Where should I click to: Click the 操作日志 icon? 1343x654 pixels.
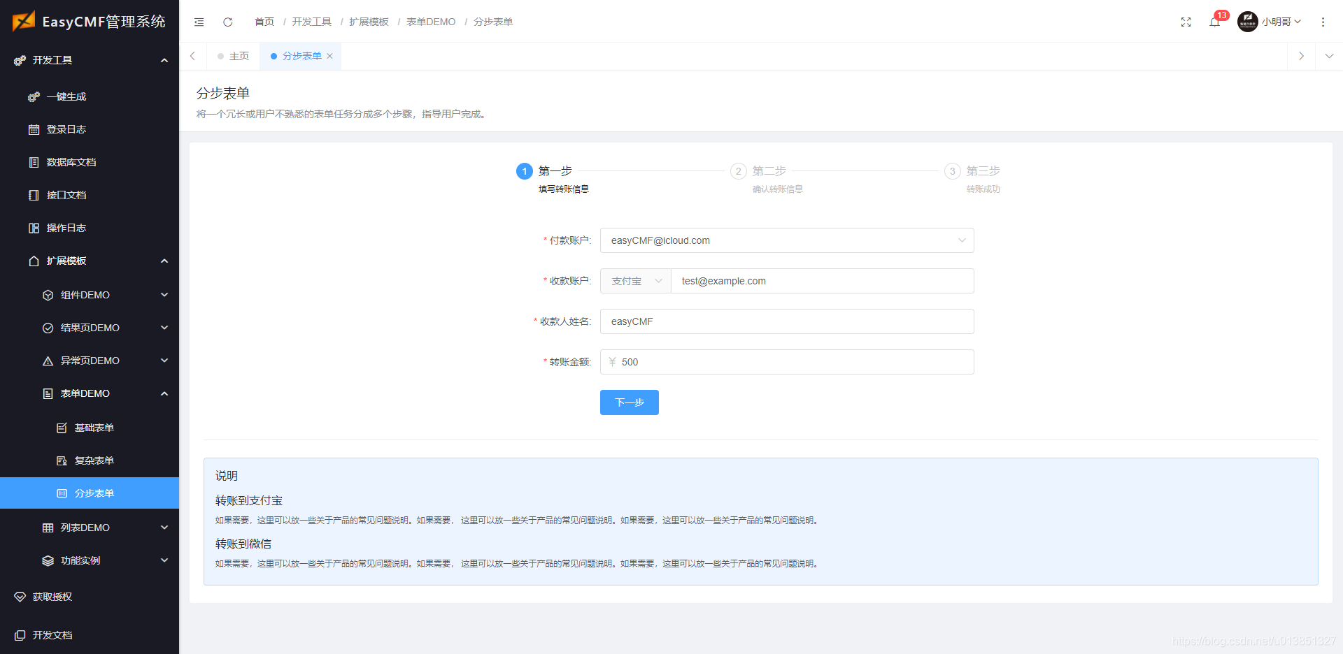34,228
